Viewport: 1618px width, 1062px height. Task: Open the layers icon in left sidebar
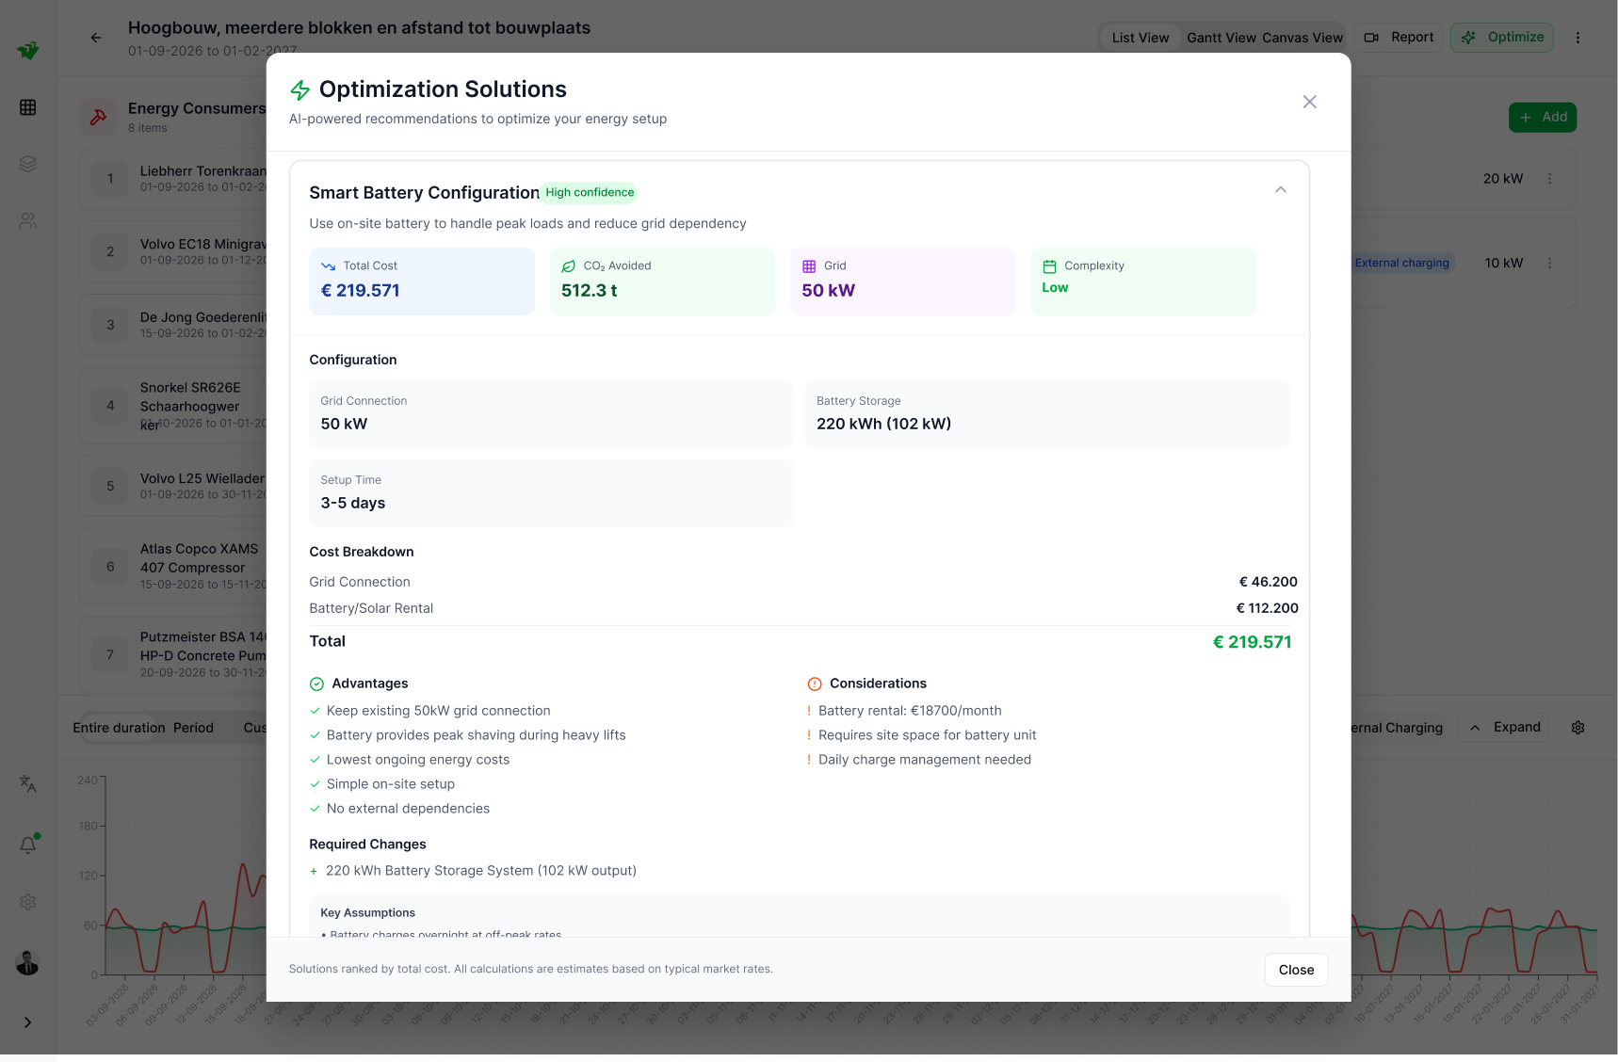pos(28,164)
